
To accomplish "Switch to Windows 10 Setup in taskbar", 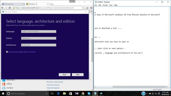I will click(x=101, y=94).
